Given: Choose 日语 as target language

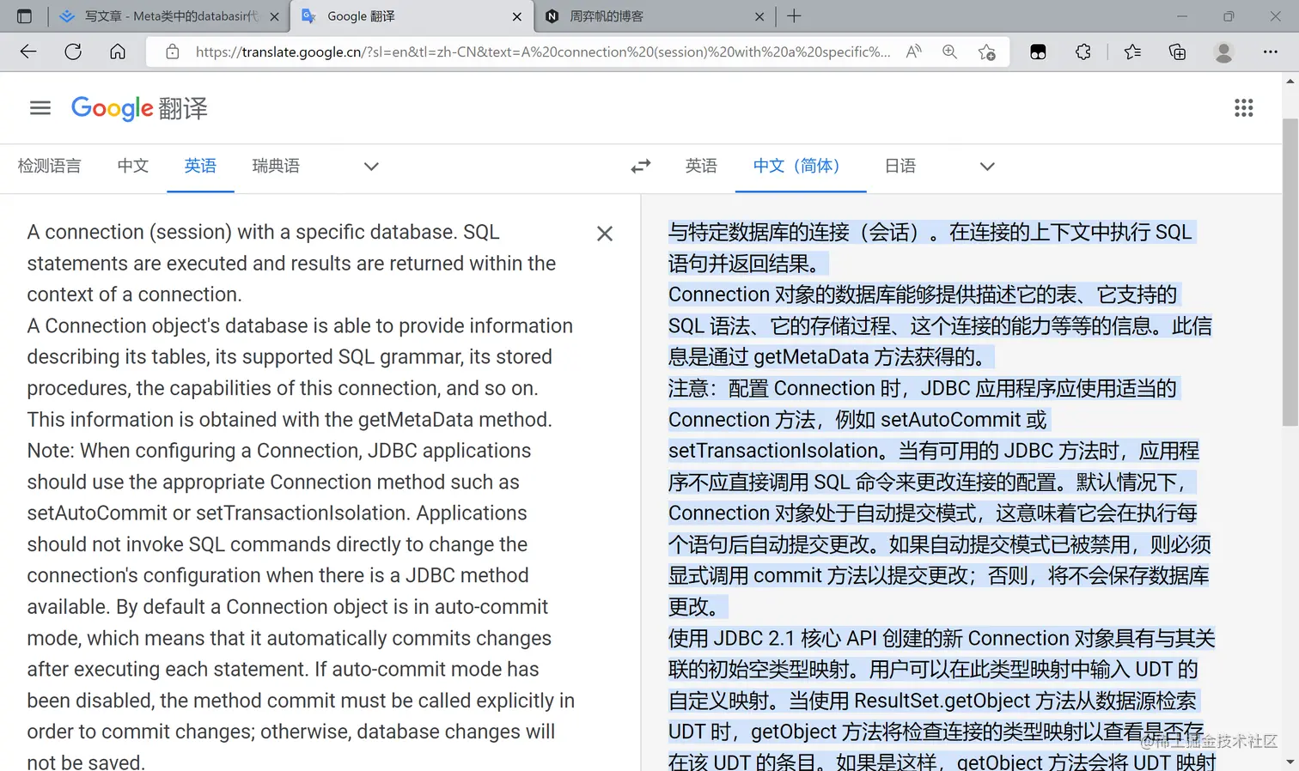Looking at the screenshot, I should (x=900, y=167).
